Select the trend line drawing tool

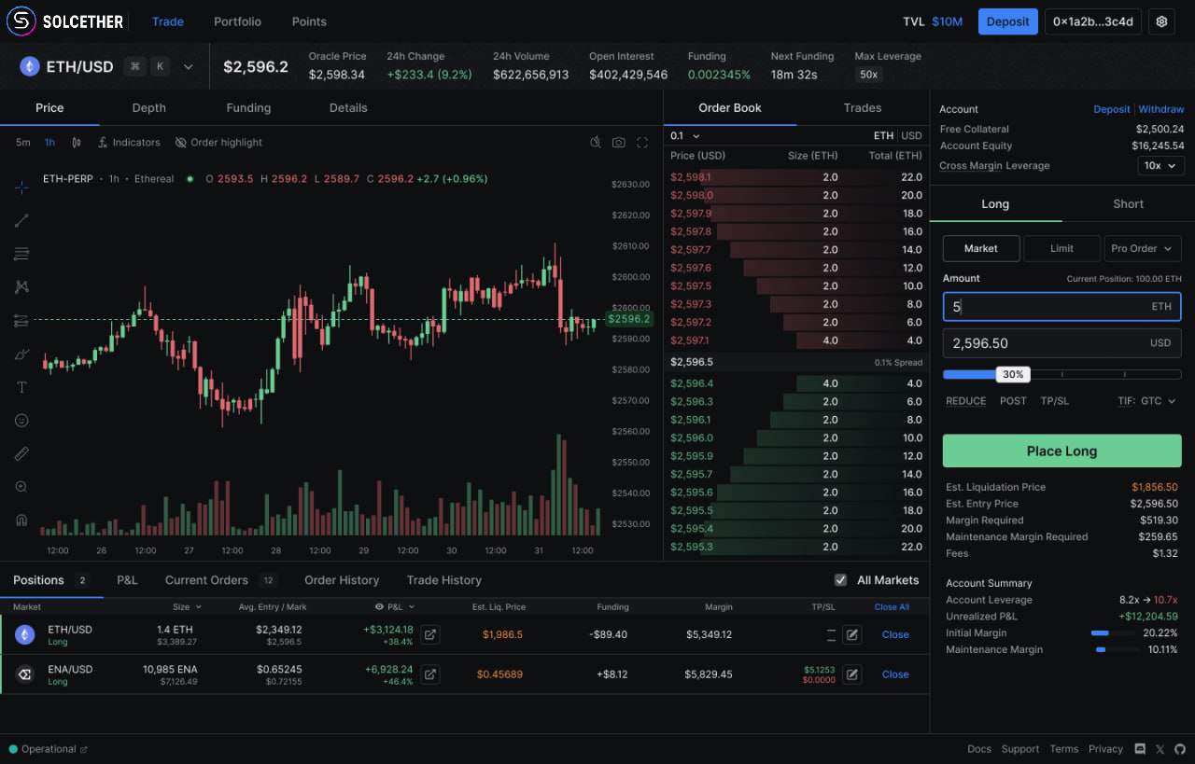[x=21, y=220]
